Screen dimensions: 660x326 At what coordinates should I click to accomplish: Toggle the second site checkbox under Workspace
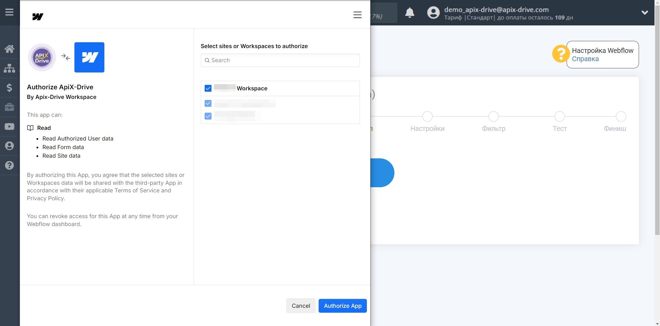[x=208, y=116]
